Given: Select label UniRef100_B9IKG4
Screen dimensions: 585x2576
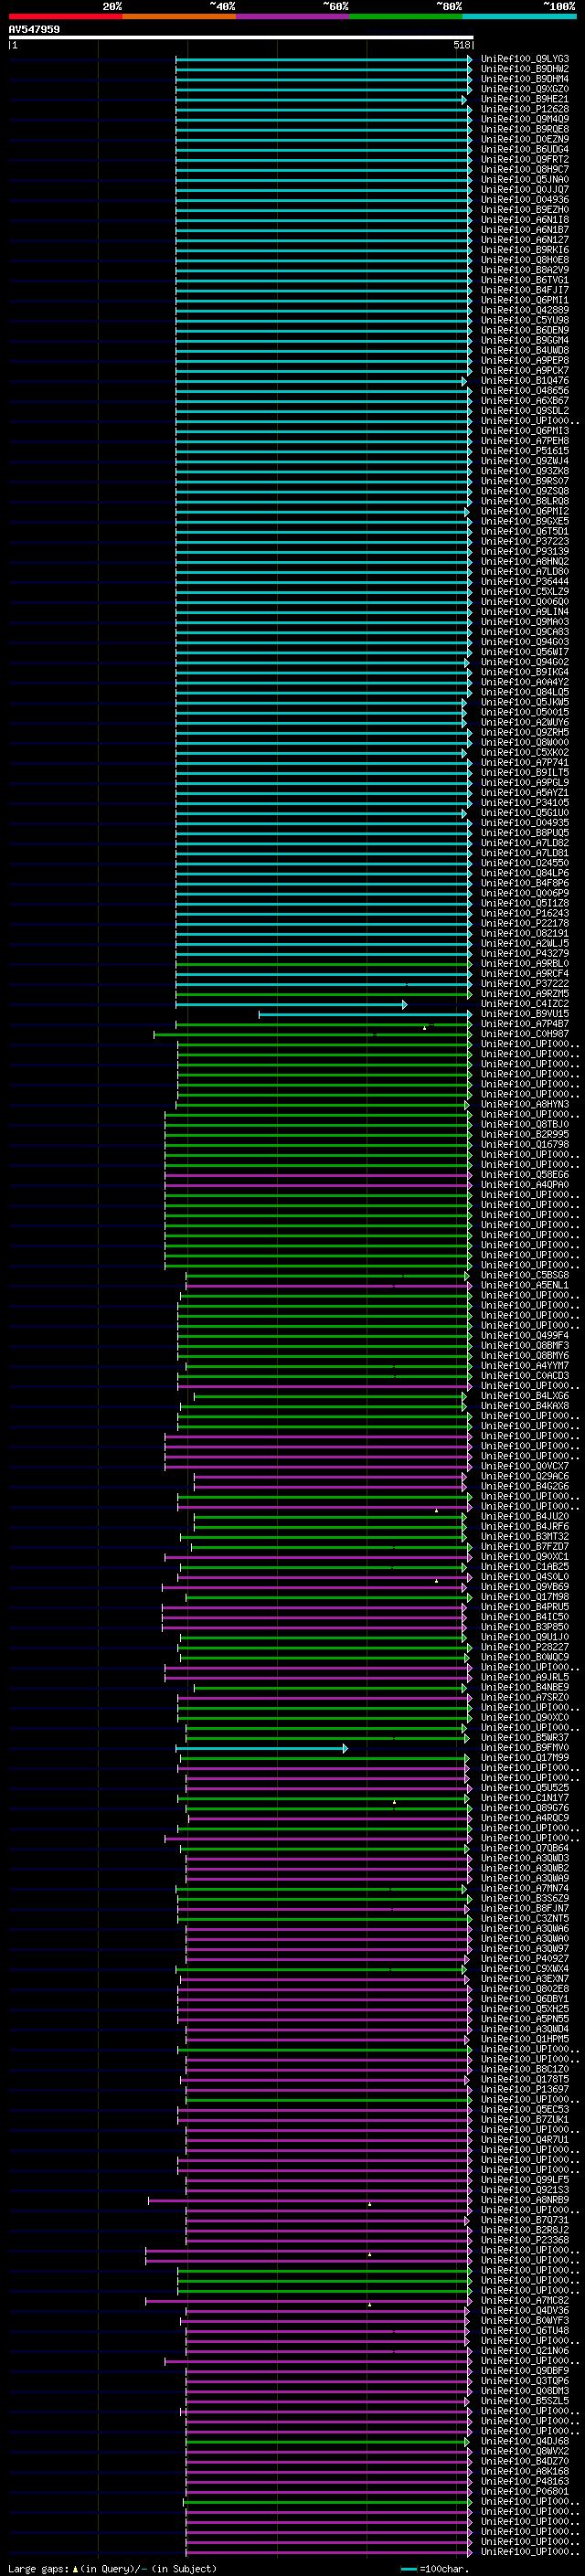Looking at the screenshot, I should pos(525,672).
